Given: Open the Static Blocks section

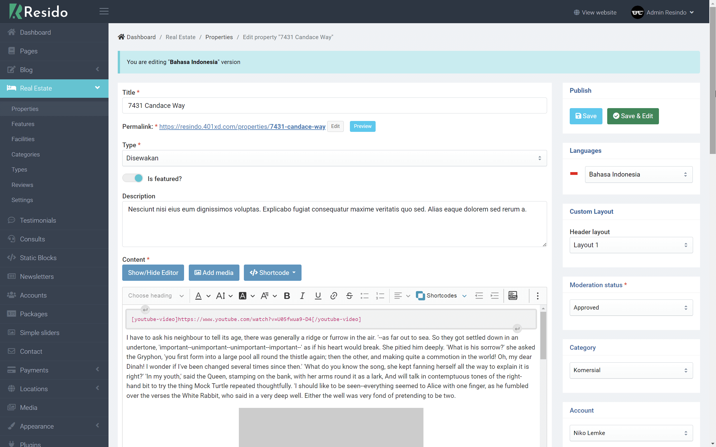Looking at the screenshot, I should 38,258.
